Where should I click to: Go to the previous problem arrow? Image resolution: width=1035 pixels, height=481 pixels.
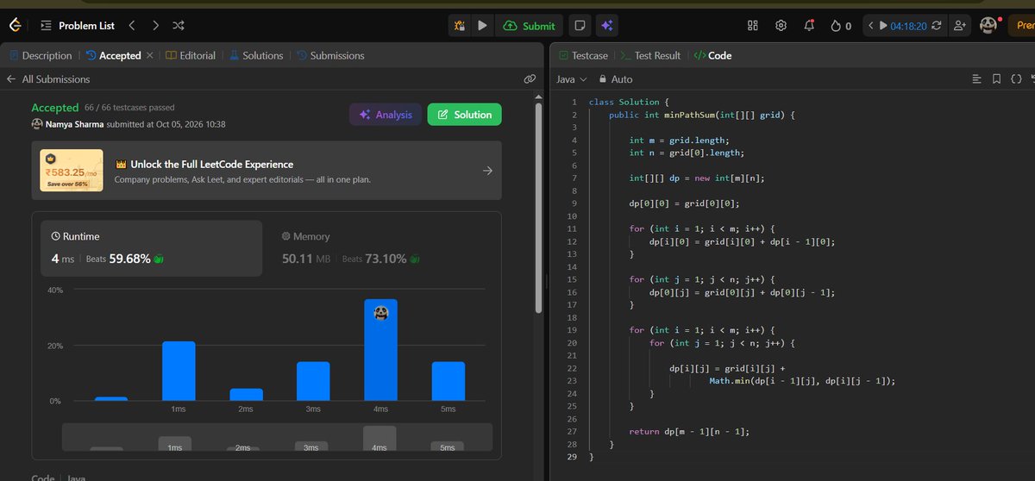click(131, 26)
